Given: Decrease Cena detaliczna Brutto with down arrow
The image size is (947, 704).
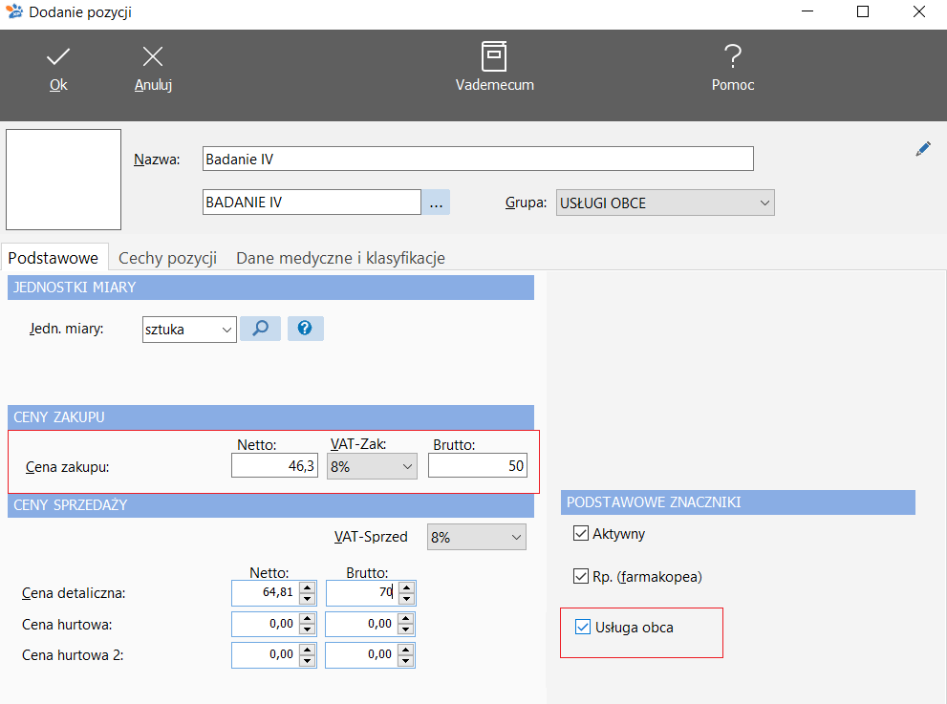Looking at the screenshot, I should point(406,598).
